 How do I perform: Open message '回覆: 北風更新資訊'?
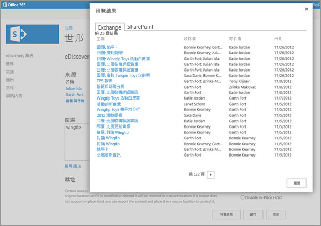click(x=113, y=126)
